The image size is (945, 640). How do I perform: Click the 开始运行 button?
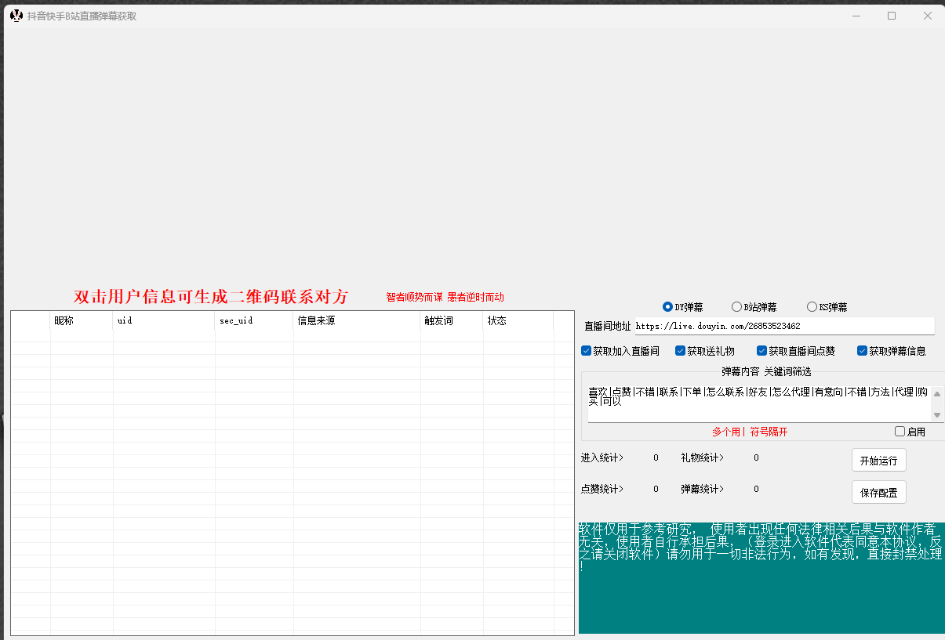pos(878,461)
